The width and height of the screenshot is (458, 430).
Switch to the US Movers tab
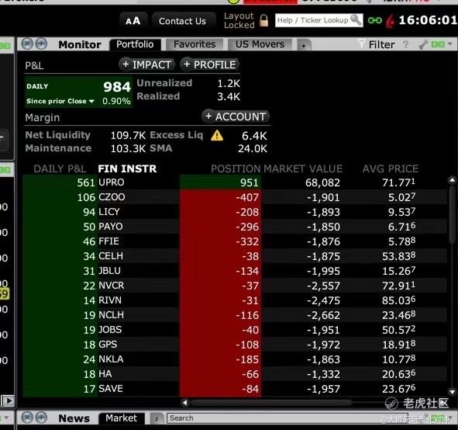[260, 44]
